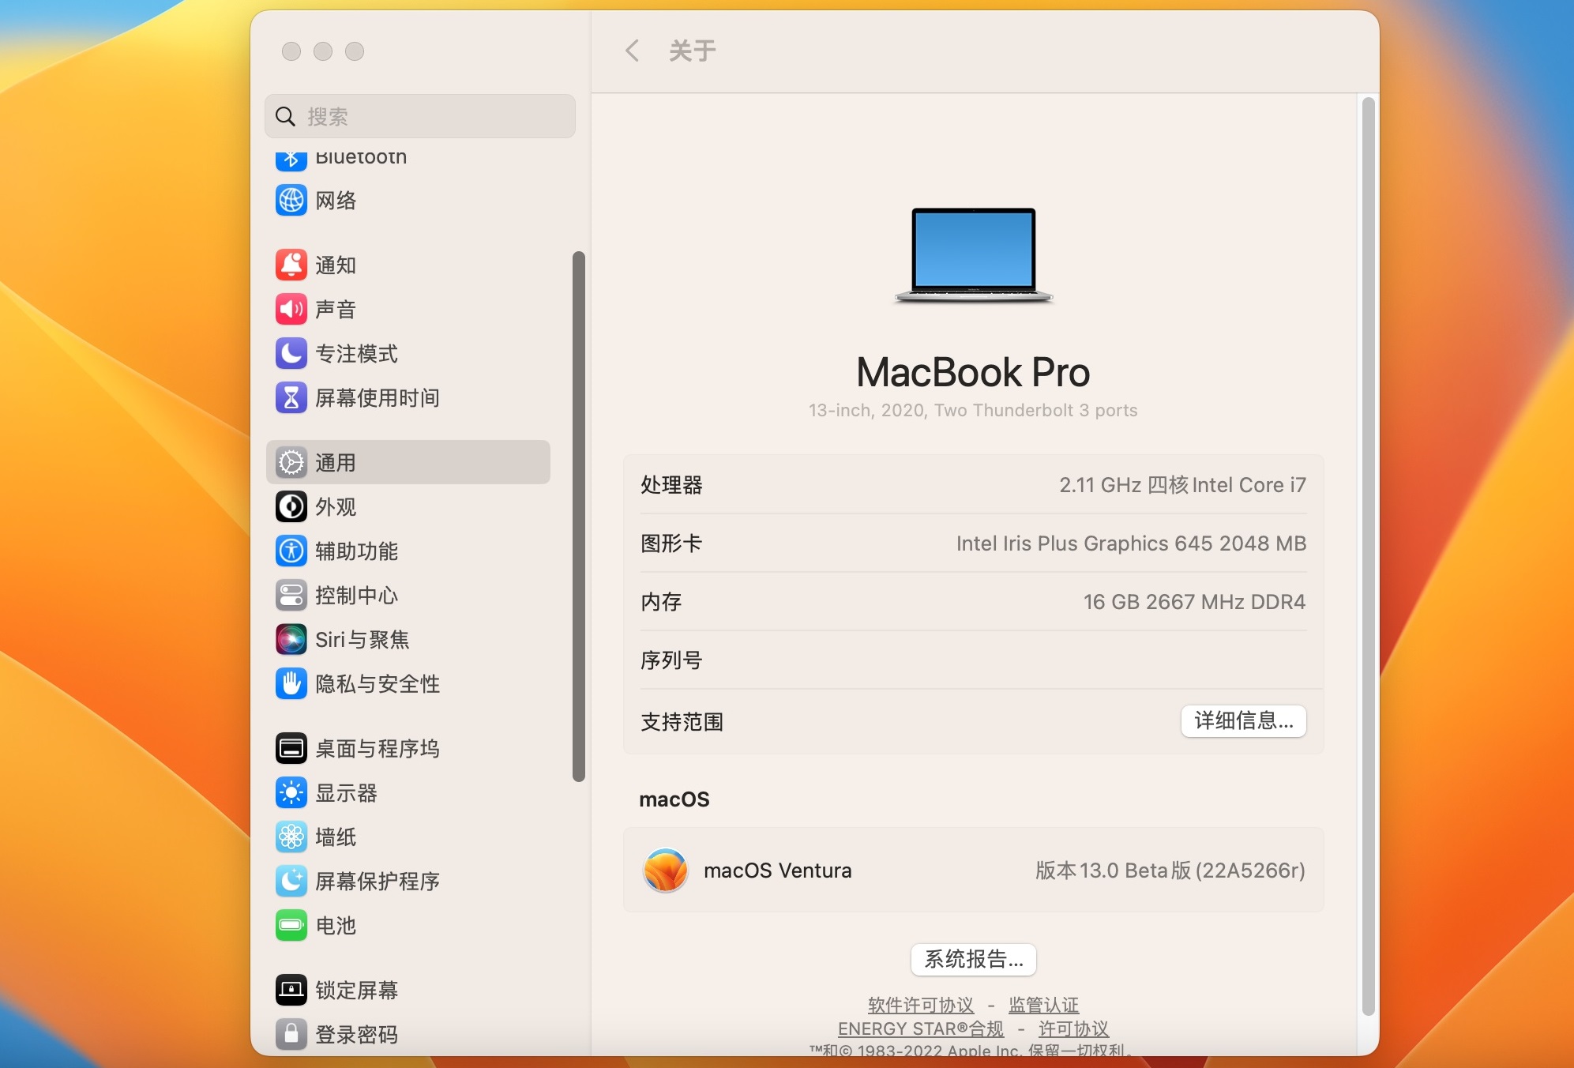Click the 辅助功能 accessibility icon
1574x1068 pixels.
pos(291,551)
